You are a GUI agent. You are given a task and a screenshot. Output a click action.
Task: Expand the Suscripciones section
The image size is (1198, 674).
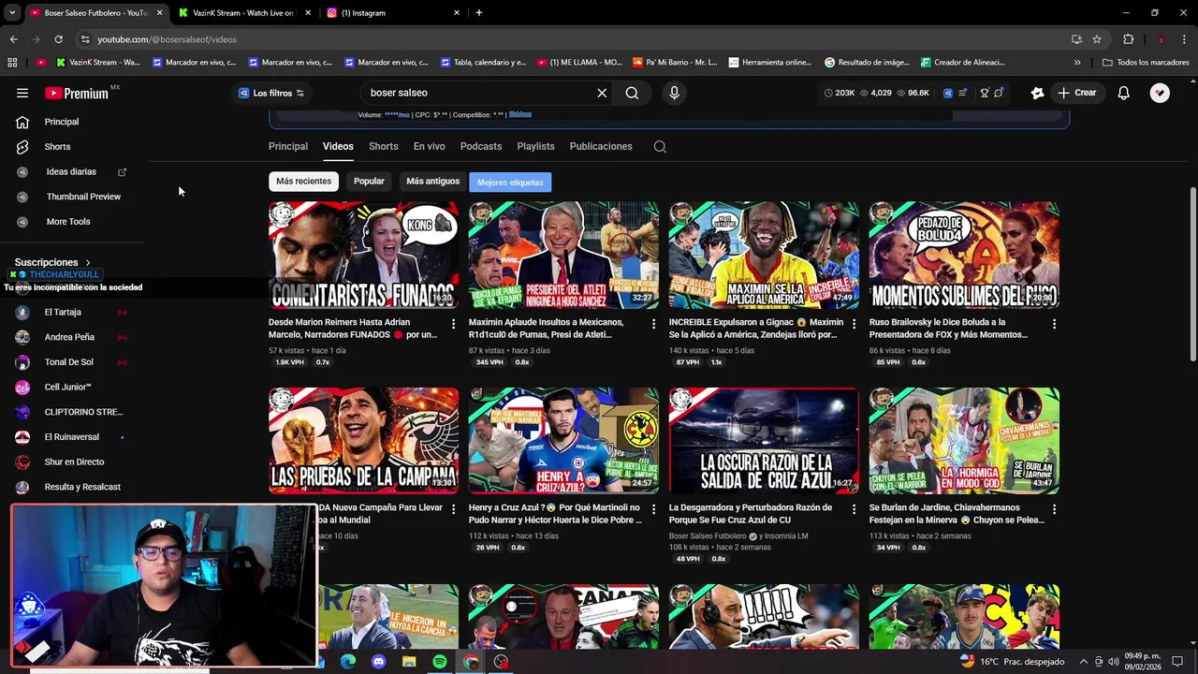52,263
